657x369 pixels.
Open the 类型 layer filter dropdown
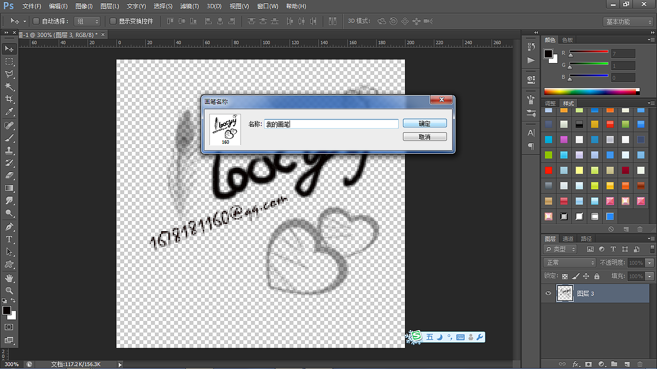(x=560, y=249)
